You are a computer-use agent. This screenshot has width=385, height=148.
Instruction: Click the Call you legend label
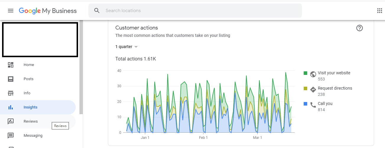click(325, 103)
